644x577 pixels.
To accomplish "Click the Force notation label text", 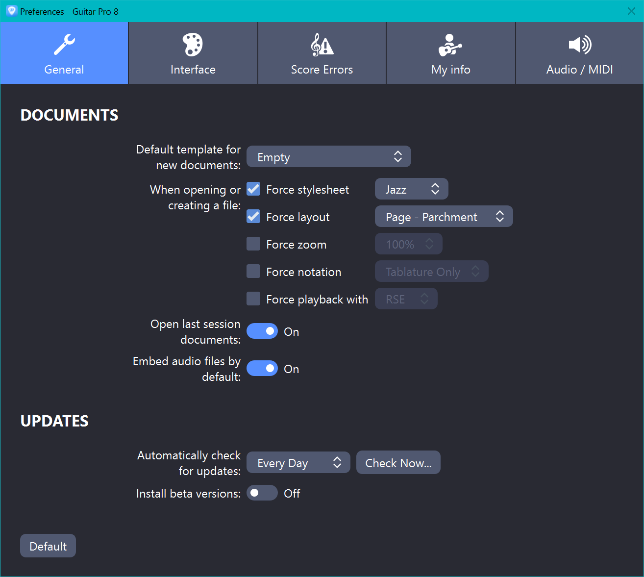I will click(x=304, y=272).
